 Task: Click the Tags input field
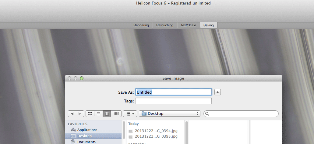(174, 101)
